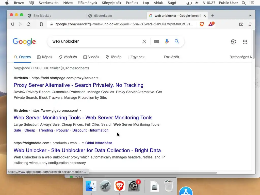Click the lock icon in the address bar
Screen dimensions: 260x195
coord(51,24)
